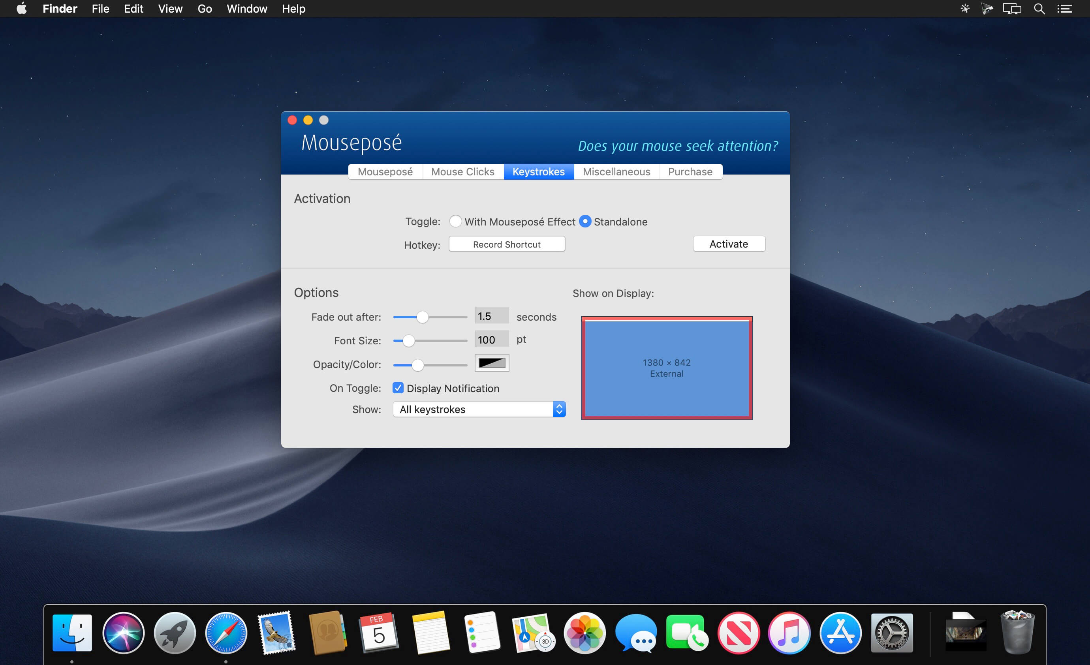Switch to the Miscellaneous tab
The width and height of the screenshot is (1090, 665).
(616, 172)
